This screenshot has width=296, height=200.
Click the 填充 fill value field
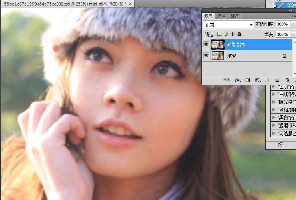pos(283,34)
